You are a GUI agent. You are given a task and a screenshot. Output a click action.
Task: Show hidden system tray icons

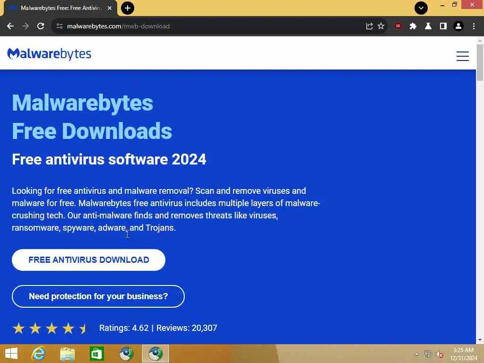tap(416, 354)
